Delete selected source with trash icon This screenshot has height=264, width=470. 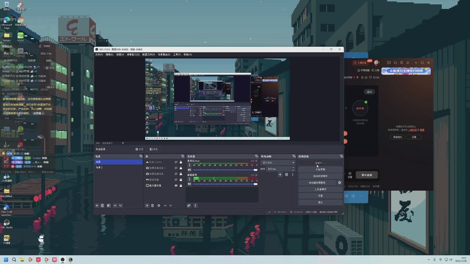point(152,206)
